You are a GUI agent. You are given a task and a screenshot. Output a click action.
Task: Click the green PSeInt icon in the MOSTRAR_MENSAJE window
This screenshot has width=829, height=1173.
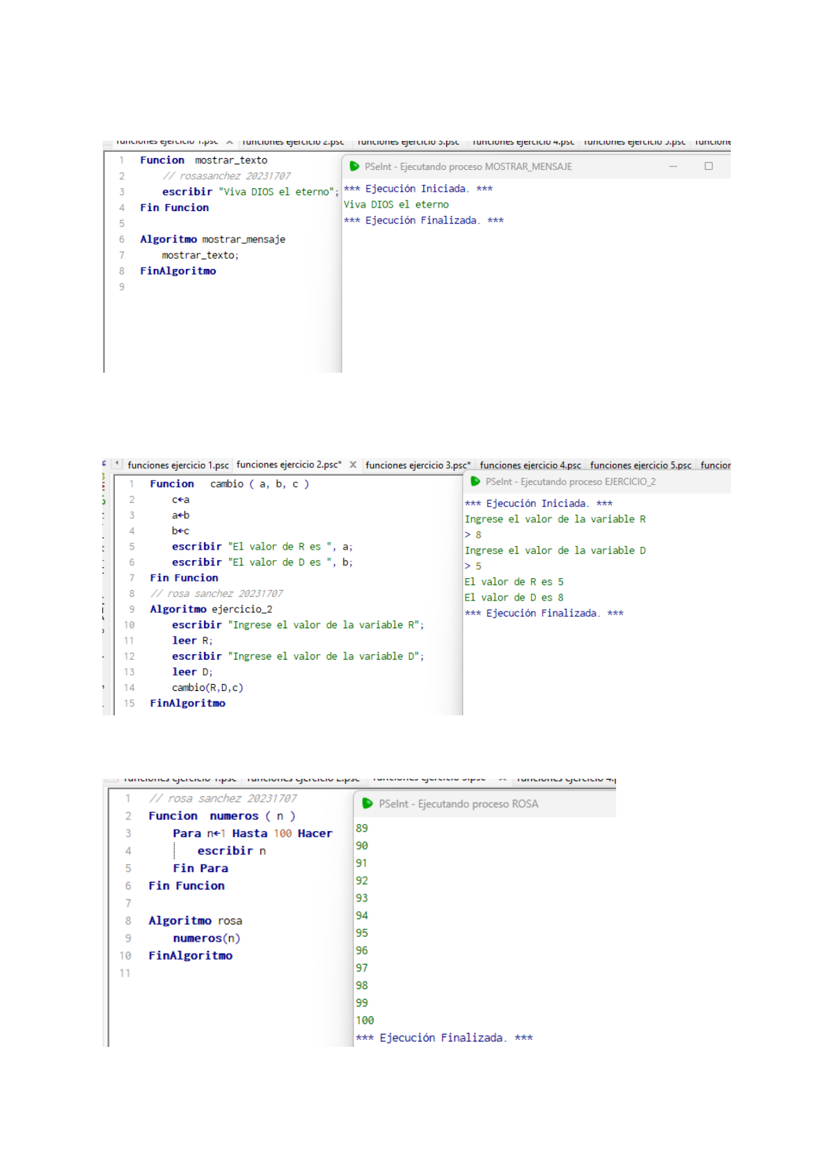(354, 166)
